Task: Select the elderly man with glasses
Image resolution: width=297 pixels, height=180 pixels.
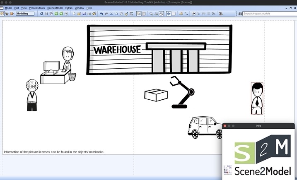Action: coord(32,95)
